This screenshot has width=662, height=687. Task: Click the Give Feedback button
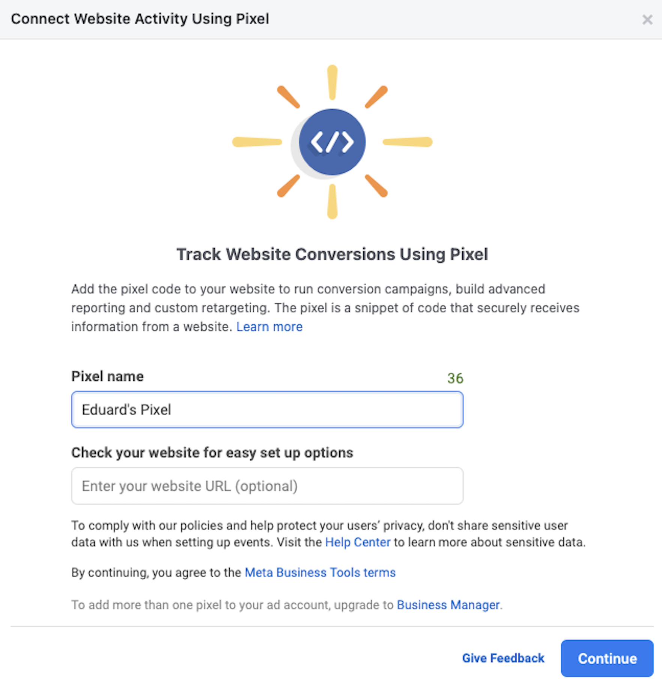pyautogui.click(x=503, y=658)
